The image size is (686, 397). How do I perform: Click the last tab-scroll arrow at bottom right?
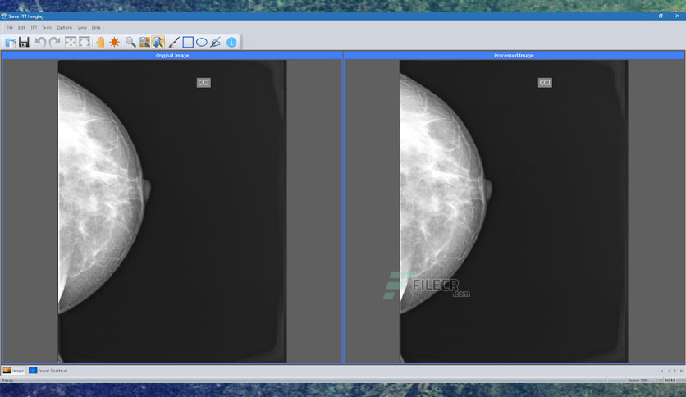pyautogui.click(x=681, y=371)
